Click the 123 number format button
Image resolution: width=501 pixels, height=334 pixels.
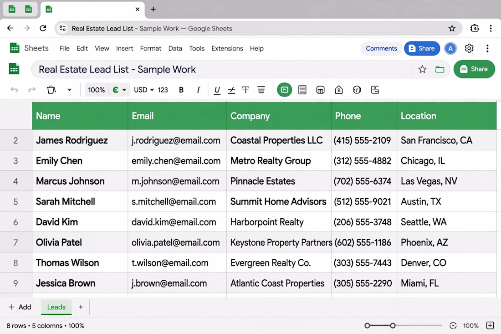pos(163,90)
